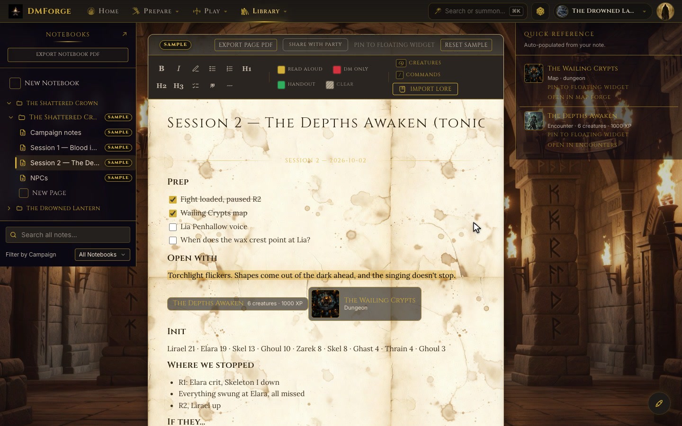682x426 pixels.
Task: Open the campaign switcher dropdown
Action: click(x=602, y=11)
